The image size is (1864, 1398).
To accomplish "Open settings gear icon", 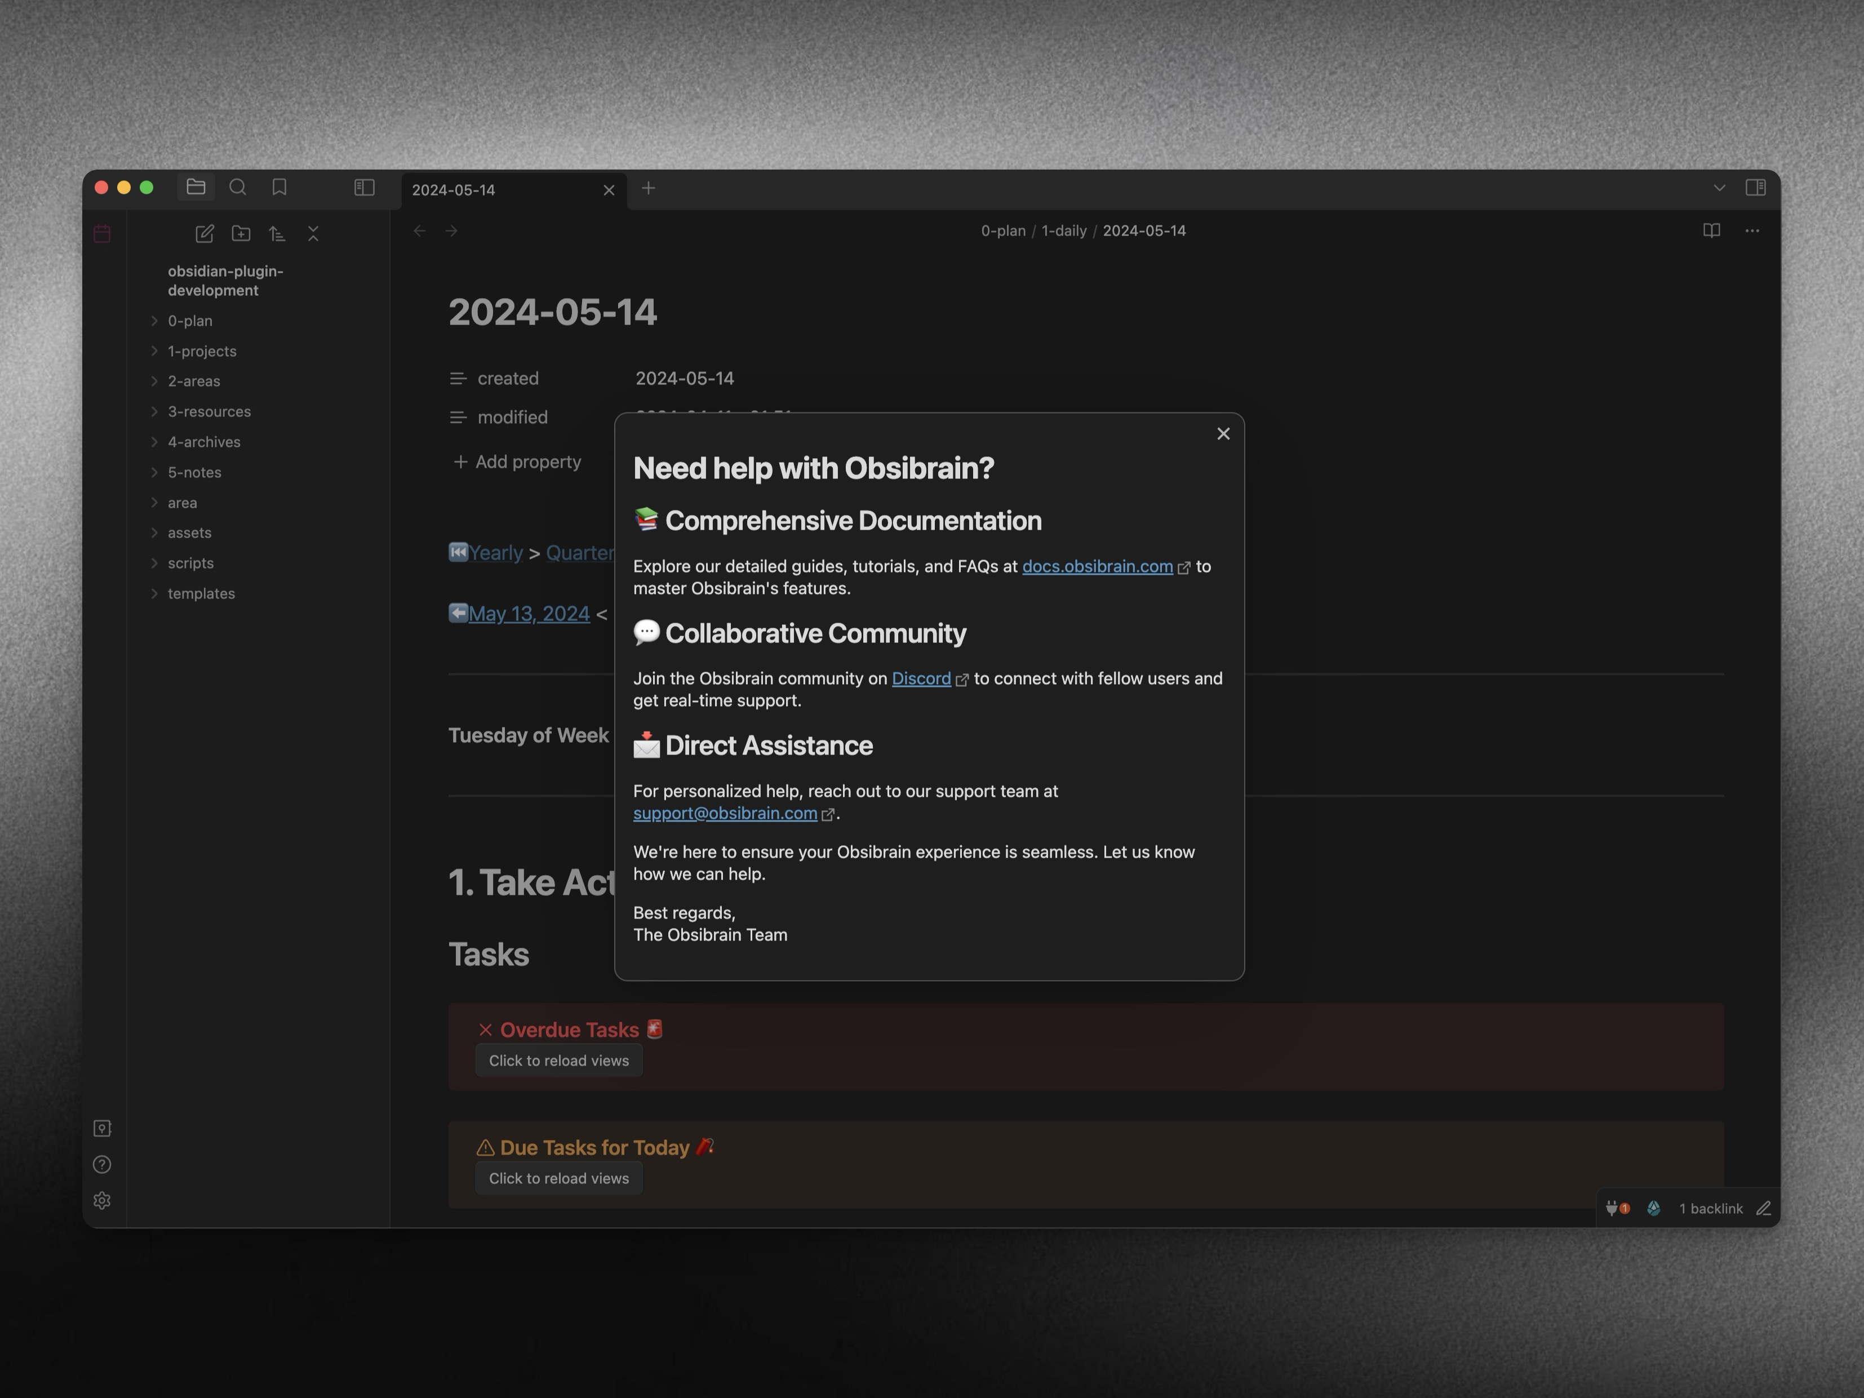I will [x=102, y=1201].
